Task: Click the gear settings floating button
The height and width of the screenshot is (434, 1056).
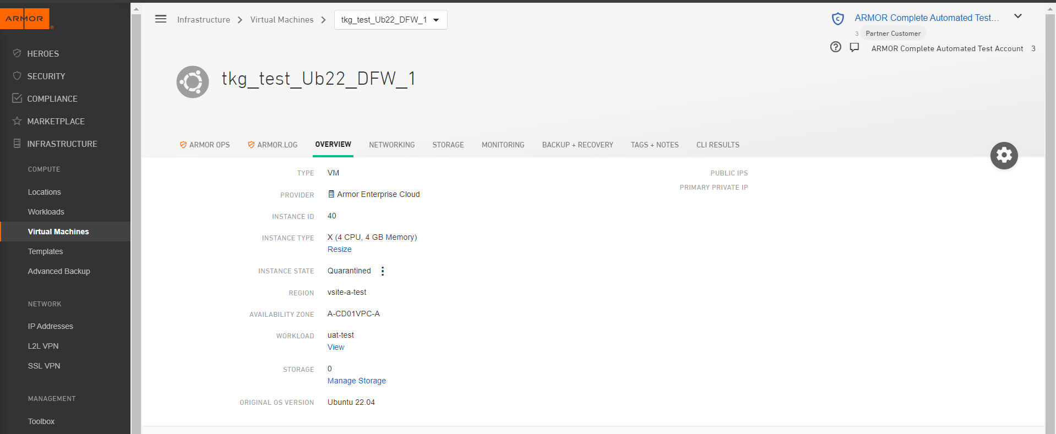Action: point(1004,156)
